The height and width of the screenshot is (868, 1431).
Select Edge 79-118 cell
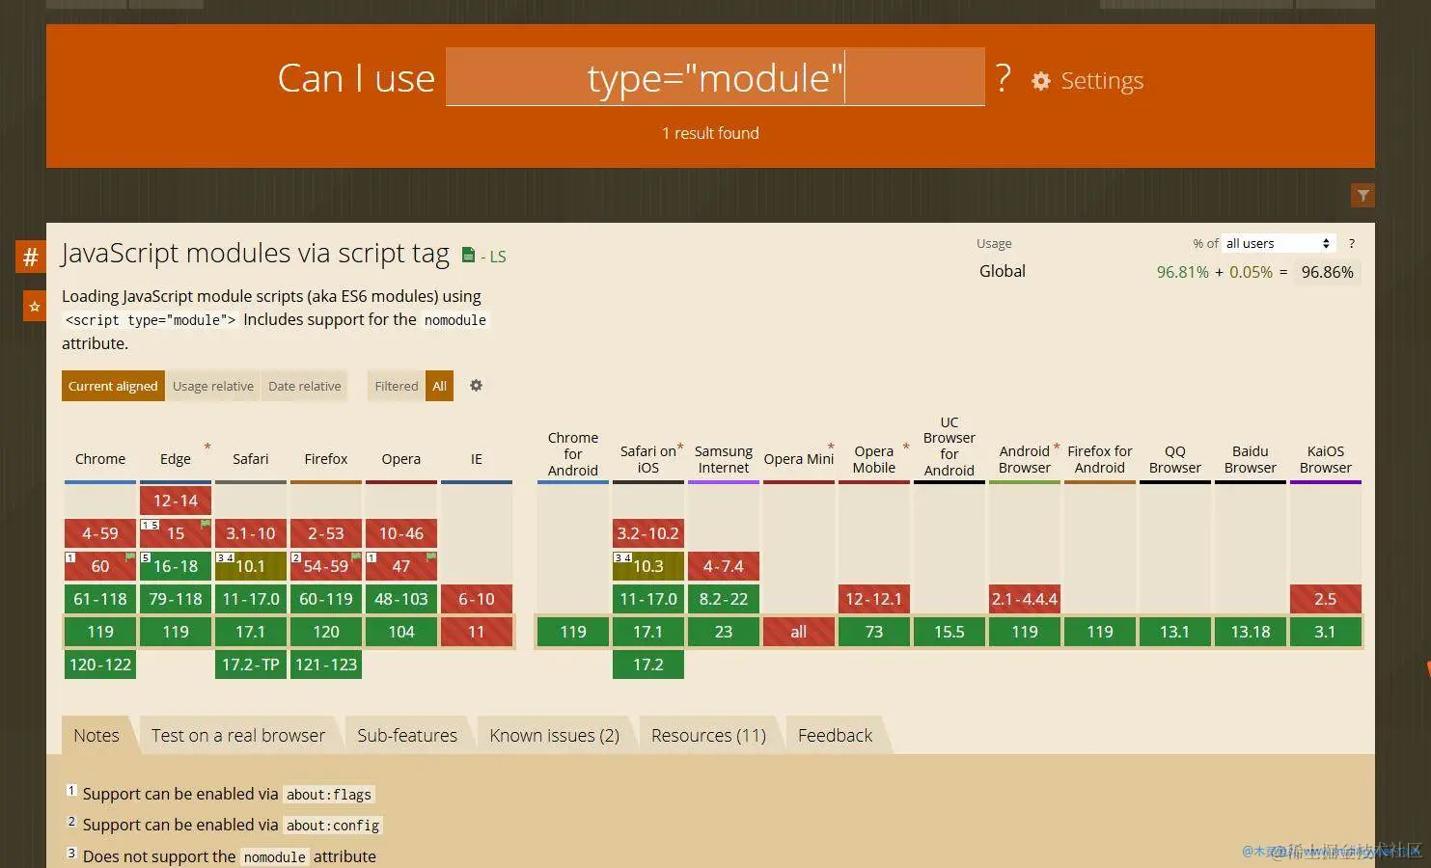(x=176, y=599)
